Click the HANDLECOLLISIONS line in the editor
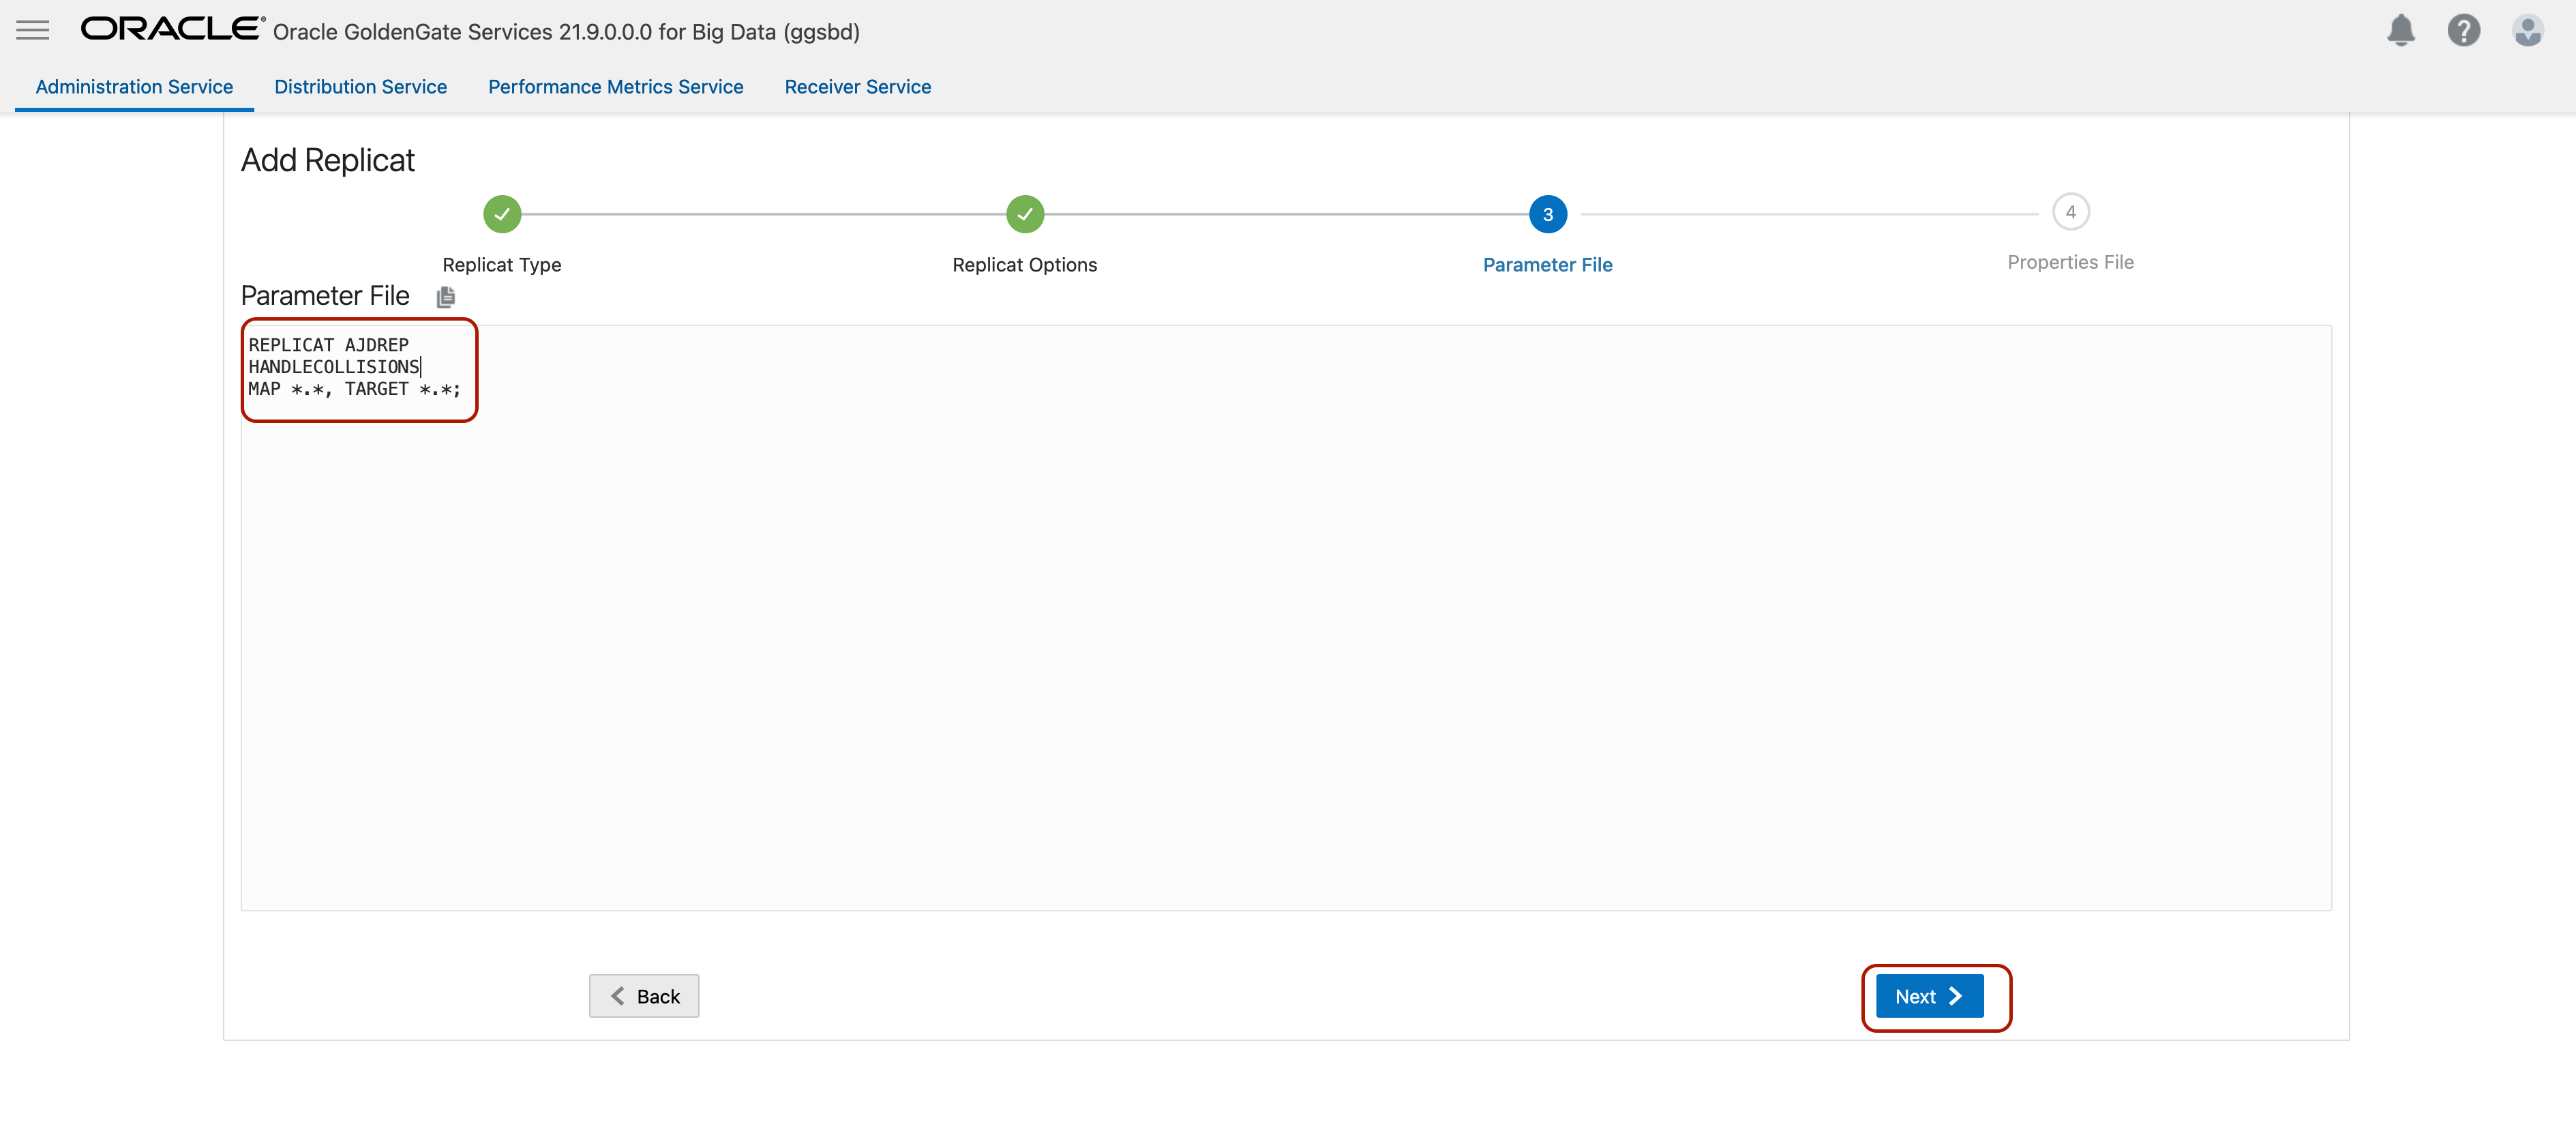This screenshot has height=1131, width=2576. click(x=334, y=367)
